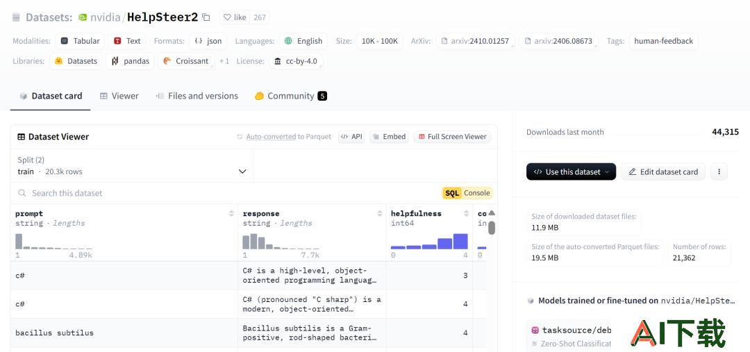Select the prompt column header
This screenshot has width=750, height=352.
28,214
